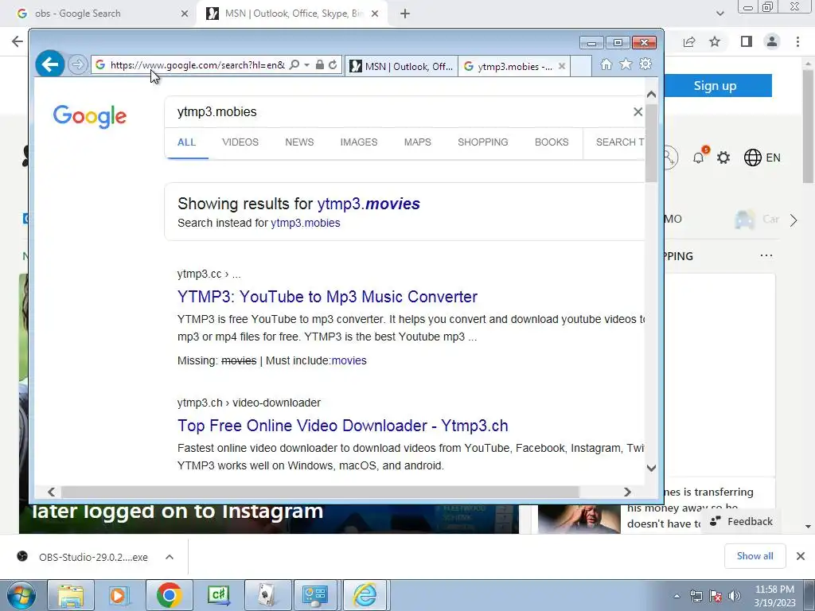The width and height of the screenshot is (815, 611).
Task: Bookmark the page with Chrome star icon
Action: pos(715,41)
